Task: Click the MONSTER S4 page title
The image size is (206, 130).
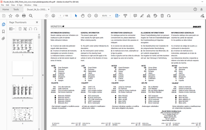Action: click(57, 26)
